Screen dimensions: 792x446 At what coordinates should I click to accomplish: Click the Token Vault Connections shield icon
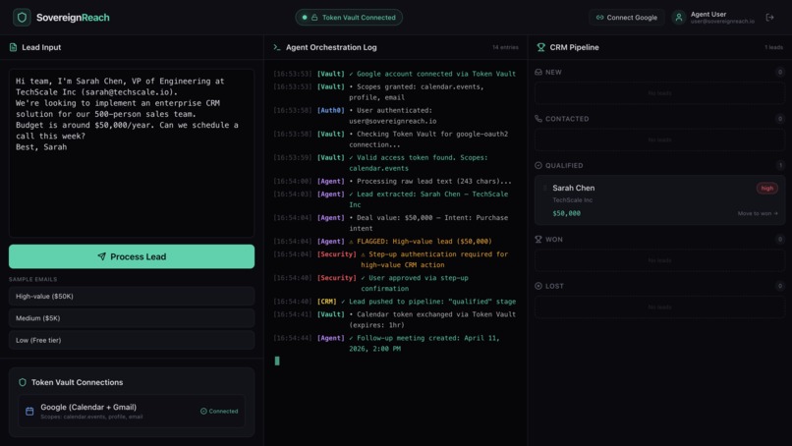(23, 382)
